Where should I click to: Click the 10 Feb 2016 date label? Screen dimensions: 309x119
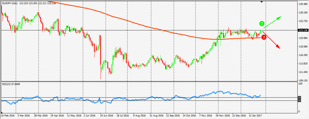8,115
